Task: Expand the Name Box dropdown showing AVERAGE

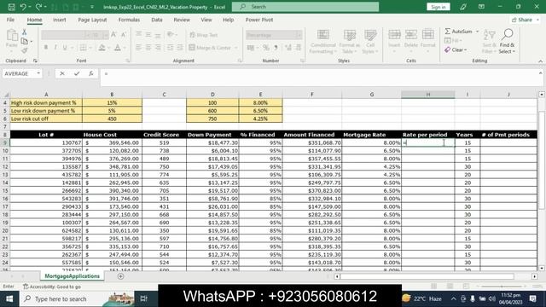Action: click(38, 73)
